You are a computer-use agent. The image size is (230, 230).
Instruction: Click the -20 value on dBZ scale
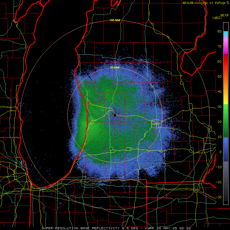(x=218, y=182)
